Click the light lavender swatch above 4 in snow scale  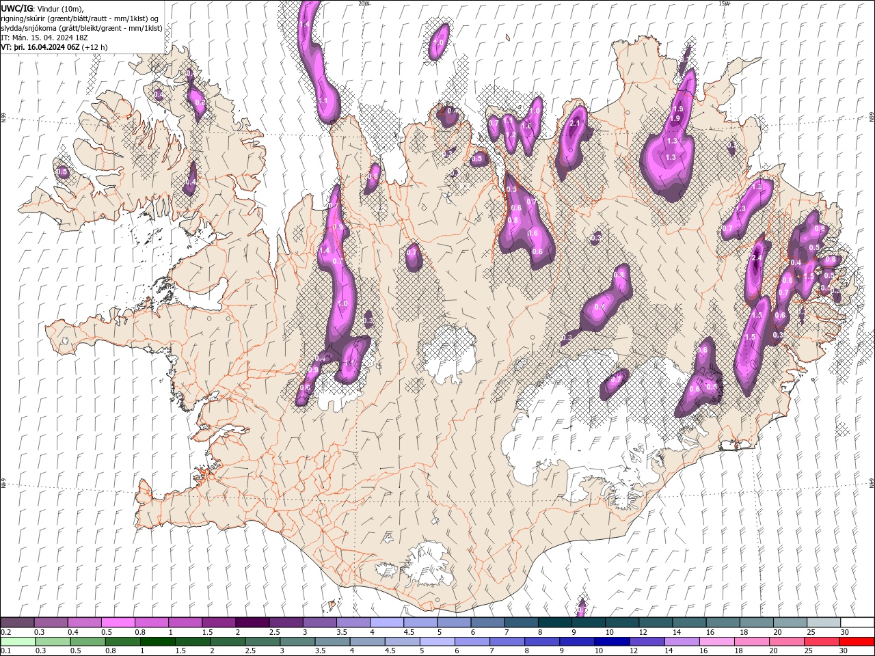coord(387,623)
